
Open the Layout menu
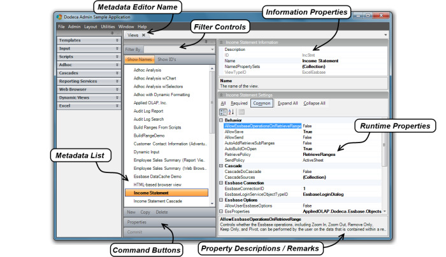[90, 27]
